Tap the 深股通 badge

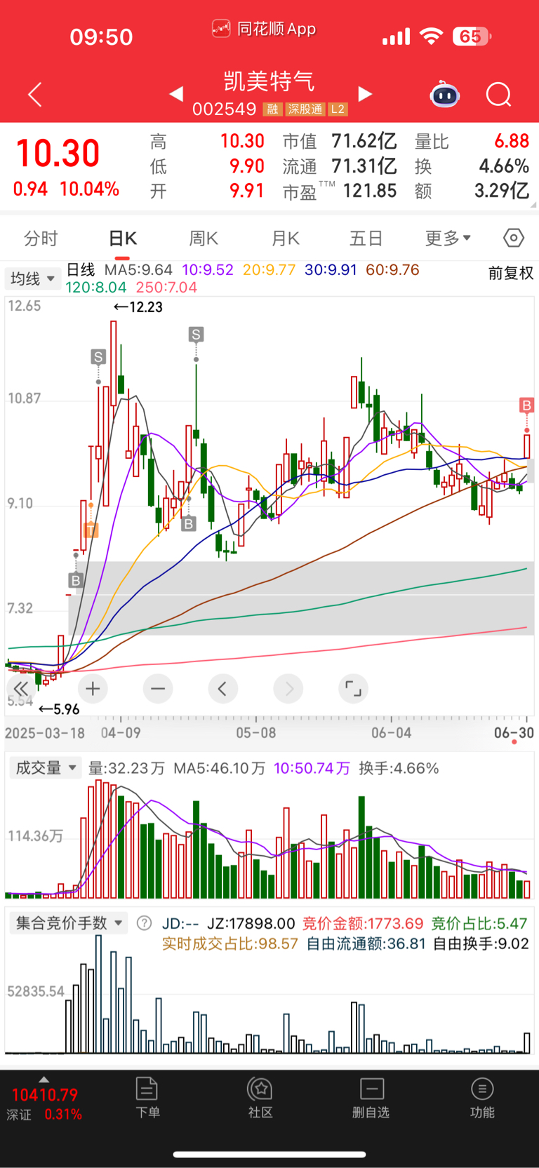pos(305,109)
